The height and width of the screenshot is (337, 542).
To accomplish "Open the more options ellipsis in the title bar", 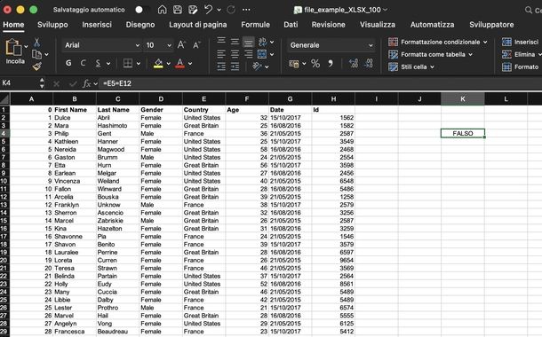I will tap(246, 10).
